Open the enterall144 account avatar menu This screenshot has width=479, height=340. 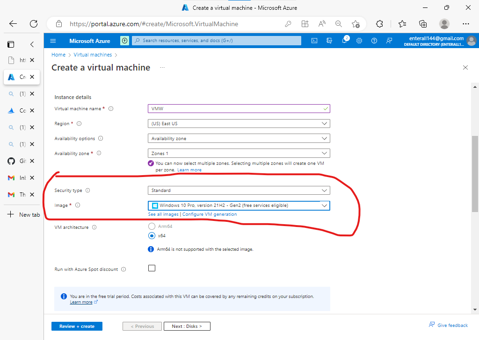(472, 41)
